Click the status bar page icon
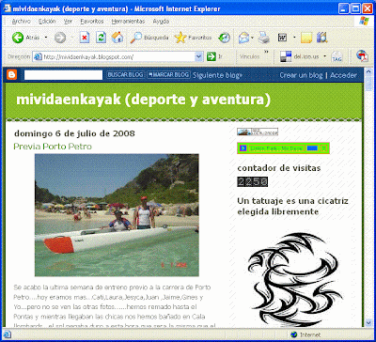Viewport: 376px width, 342px height. point(8,334)
